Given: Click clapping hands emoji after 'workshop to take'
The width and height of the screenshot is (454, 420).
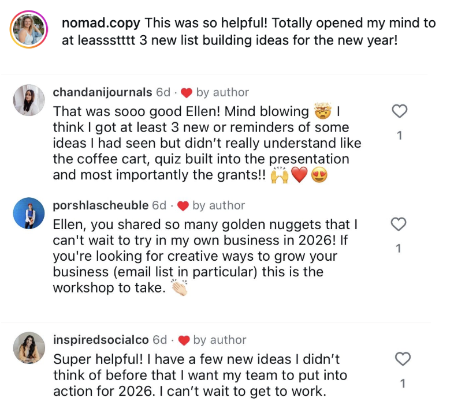Looking at the screenshot, I should (x=177, y=288).
